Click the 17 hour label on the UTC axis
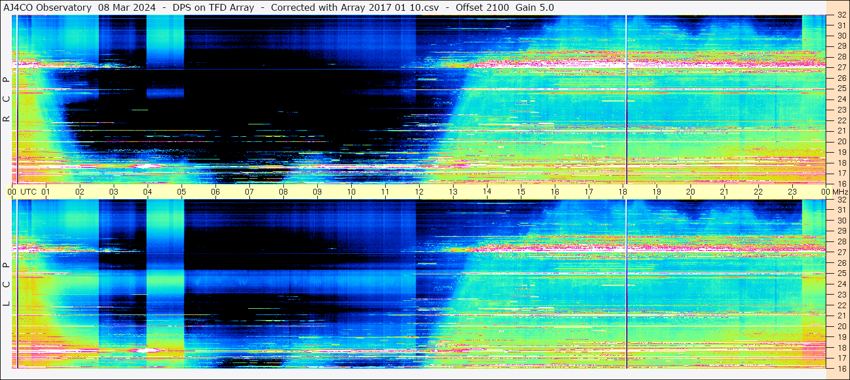 click(589, 192)
